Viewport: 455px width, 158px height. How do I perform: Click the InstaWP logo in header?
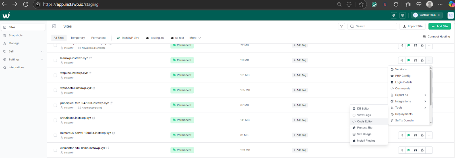coord(6,15)
